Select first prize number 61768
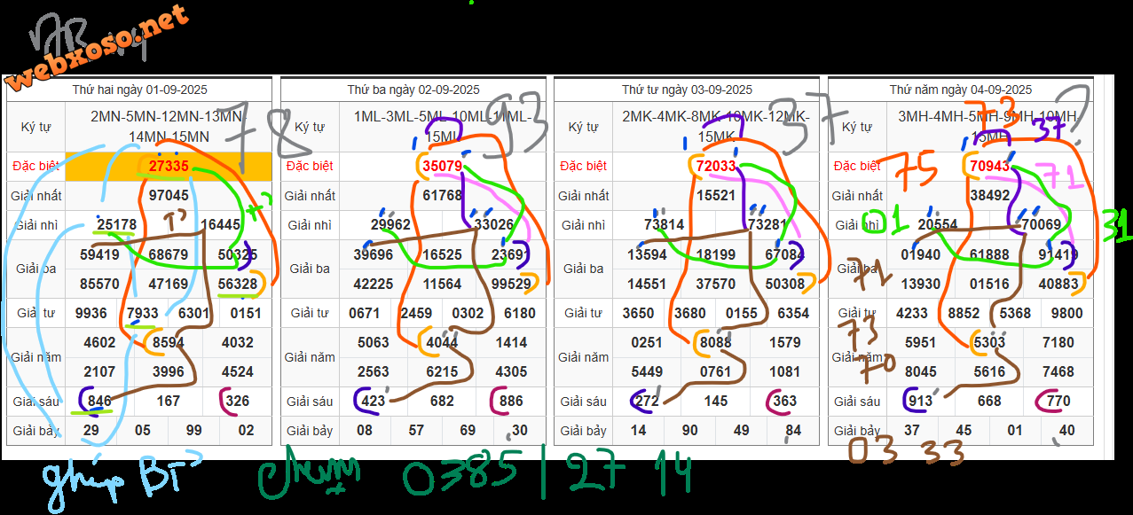 pyautogui.click(x=442, y=195)
